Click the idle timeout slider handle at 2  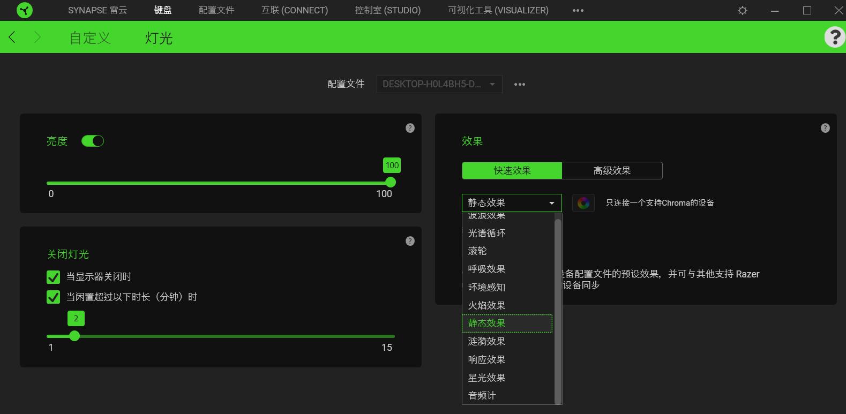pyautogui.click(x=74, y=336)
